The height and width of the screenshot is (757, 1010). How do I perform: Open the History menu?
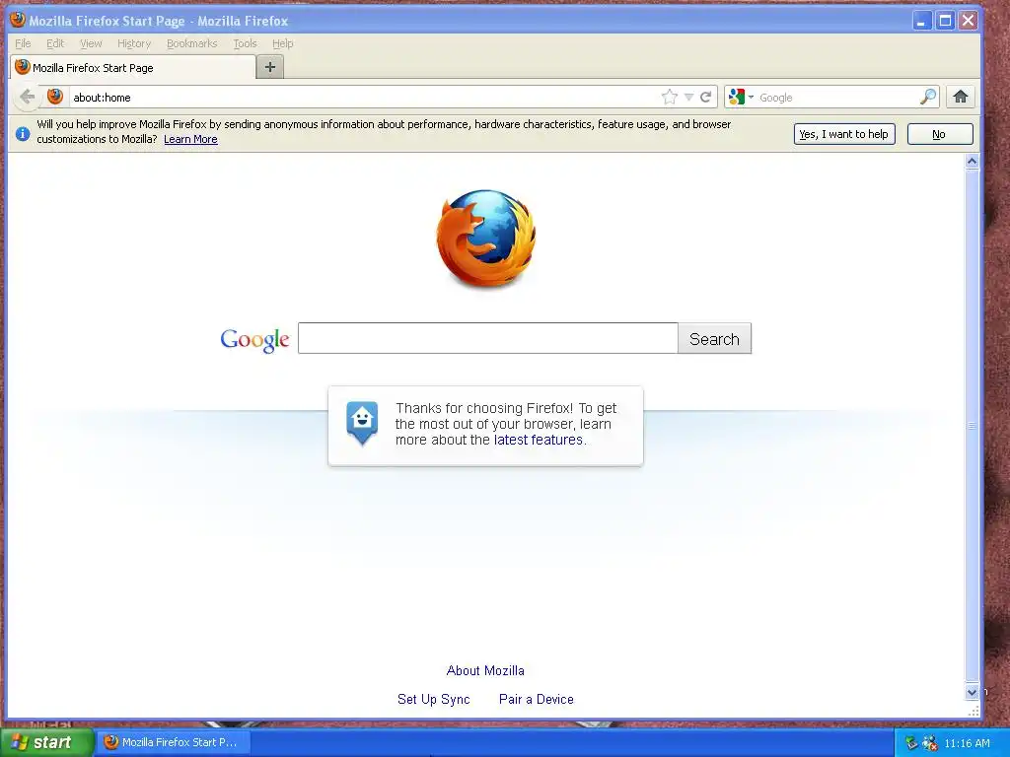134,43
